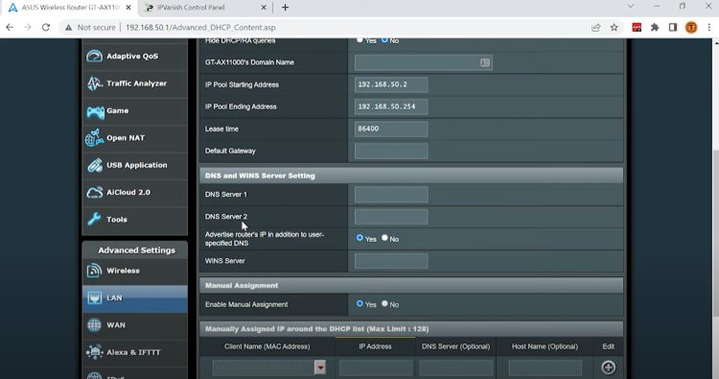Click the Advanced Settings sidebar heading

[136, 250]
